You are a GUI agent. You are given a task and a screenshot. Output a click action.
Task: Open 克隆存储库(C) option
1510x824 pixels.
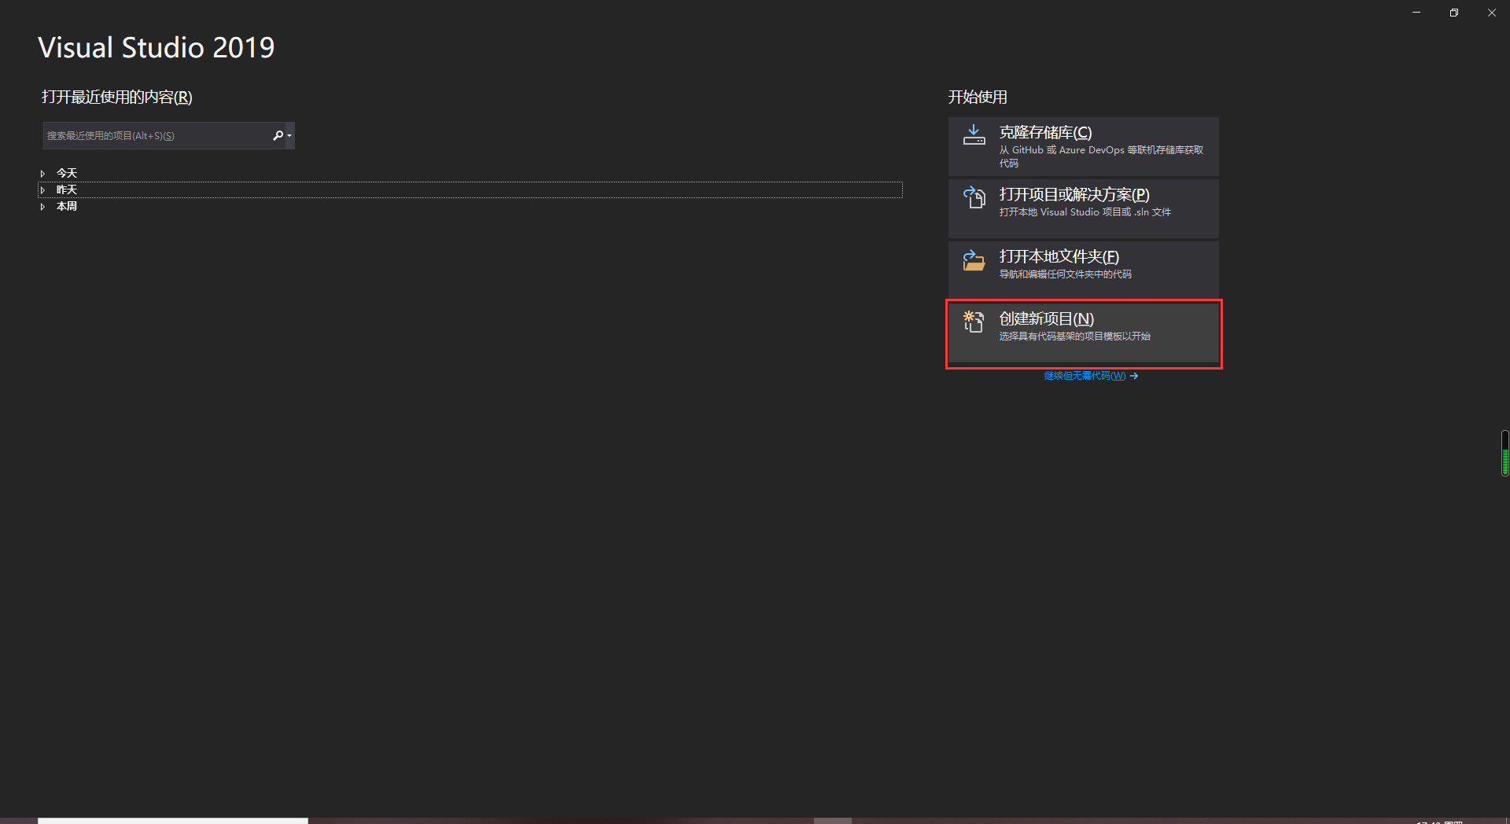pyautogui.click(x=1084, y=146)
